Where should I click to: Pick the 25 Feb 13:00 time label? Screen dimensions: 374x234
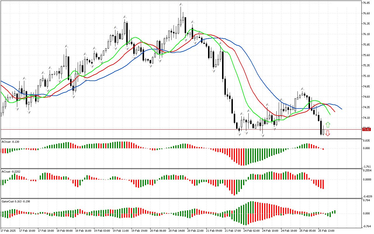coord(326,230)
